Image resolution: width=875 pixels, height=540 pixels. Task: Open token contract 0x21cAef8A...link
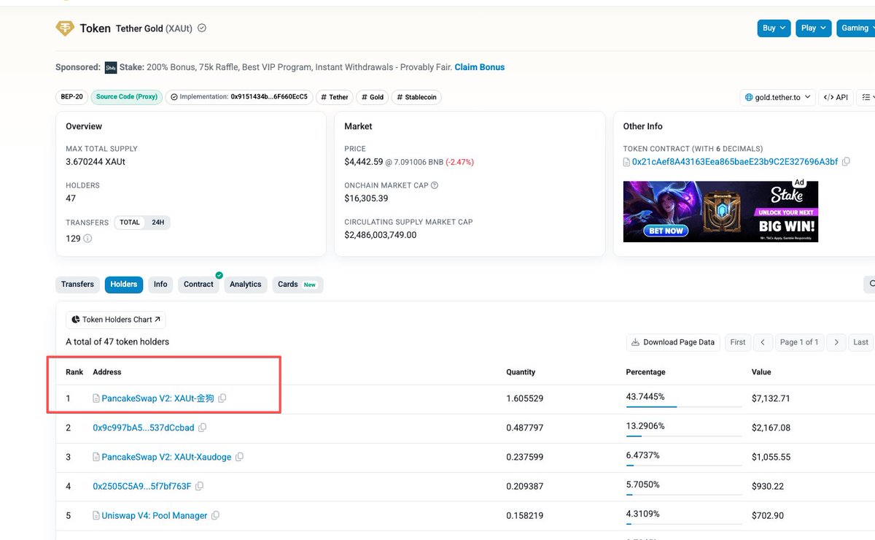click(x=735, y=162)
